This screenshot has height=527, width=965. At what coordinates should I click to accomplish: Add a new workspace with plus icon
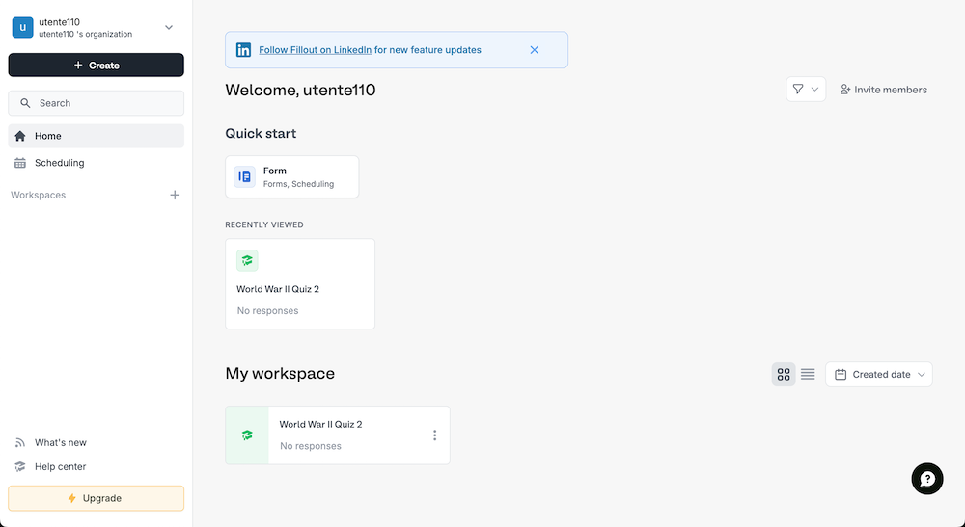tap(175, 195)
